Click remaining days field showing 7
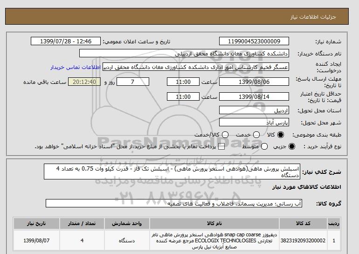This screenshot has width=359, height=254. pyautogui.click(x=133, y=82)
